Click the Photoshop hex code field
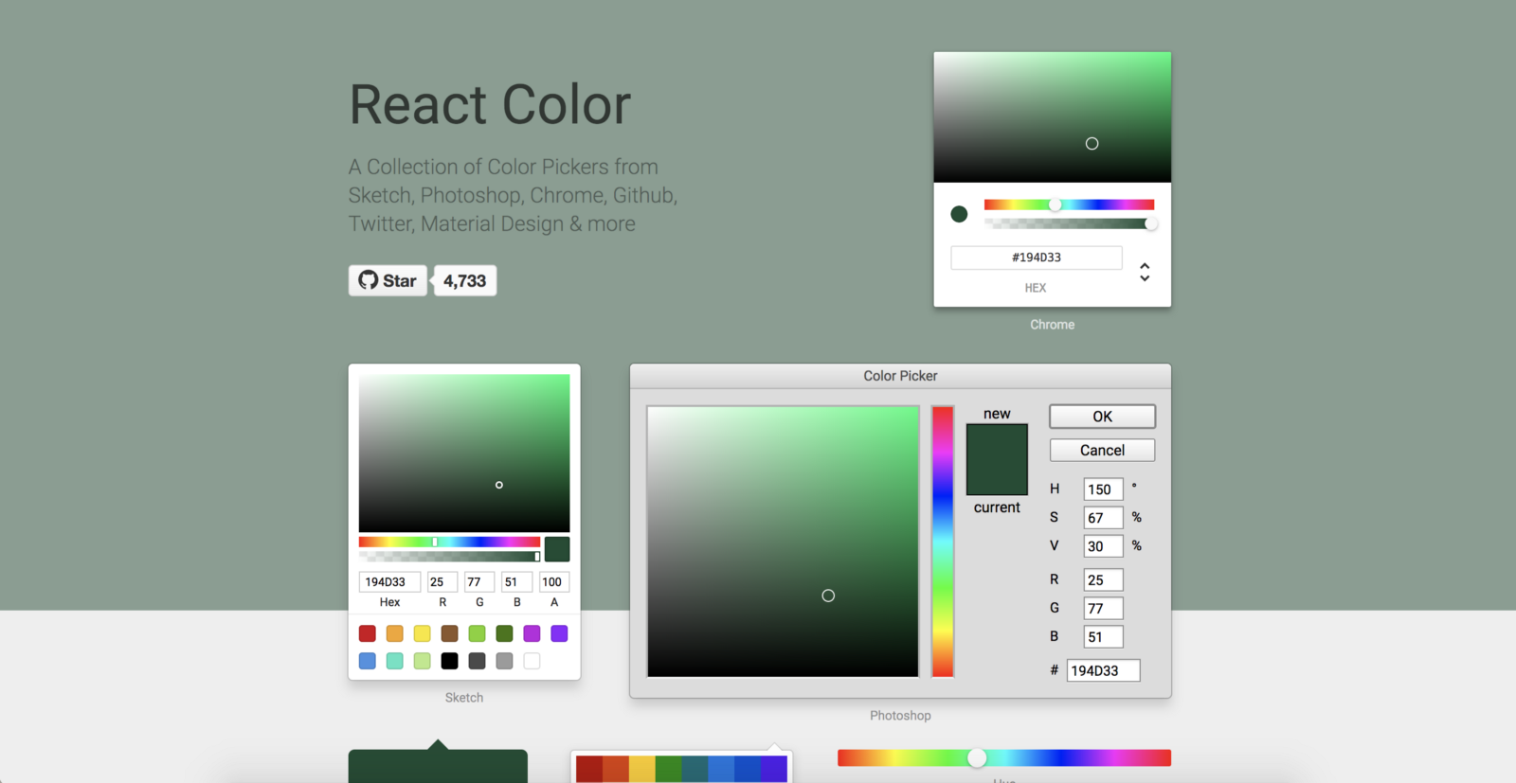Screen dimensions: 1516x783 [x=1103, y=670]
